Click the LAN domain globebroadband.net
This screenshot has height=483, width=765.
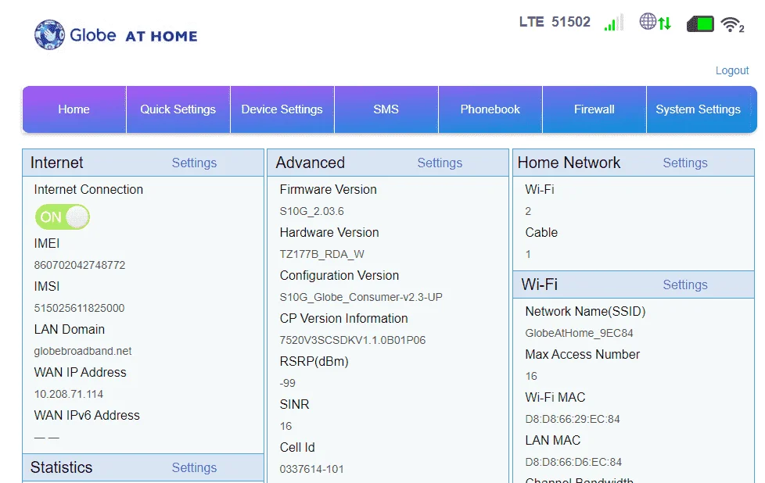pos(83,351)
